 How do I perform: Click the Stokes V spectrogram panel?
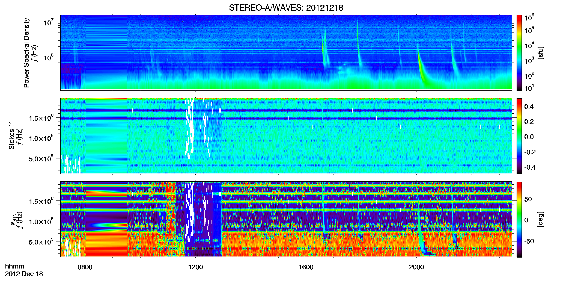(286, 136)
